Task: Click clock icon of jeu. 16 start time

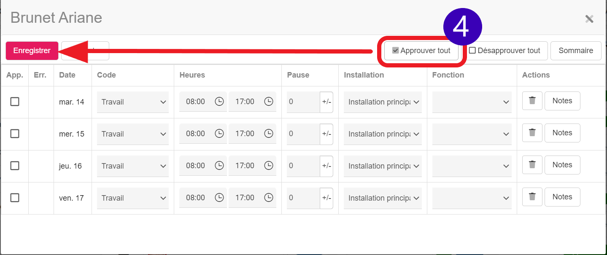Action: coord(219,166)
